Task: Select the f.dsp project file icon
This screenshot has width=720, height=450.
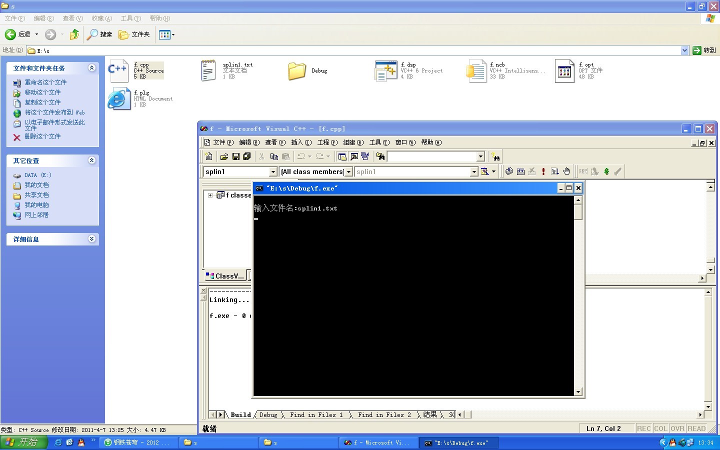Action: pos(385,70)
